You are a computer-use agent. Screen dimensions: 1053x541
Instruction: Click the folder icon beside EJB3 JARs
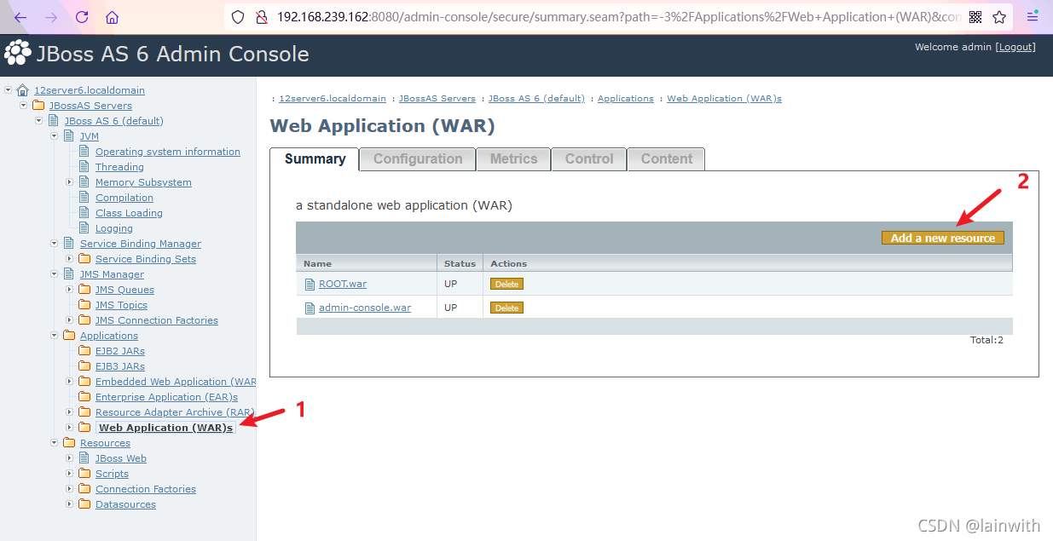pos(84,366)
